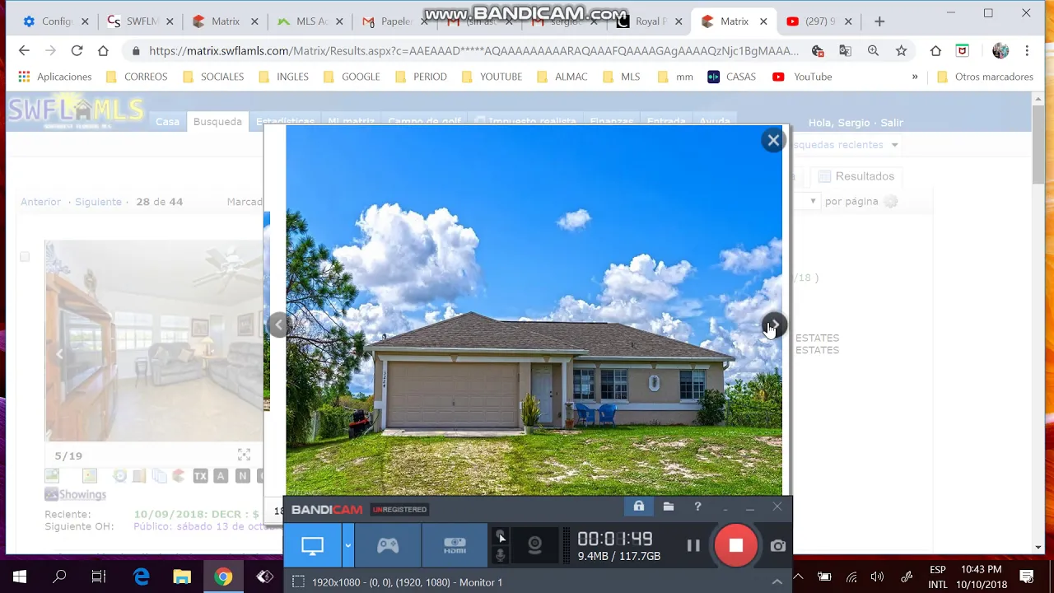Stop the Bandicam recording
The width and height of the screenshot is (1054, 593).
pos(736,545)
